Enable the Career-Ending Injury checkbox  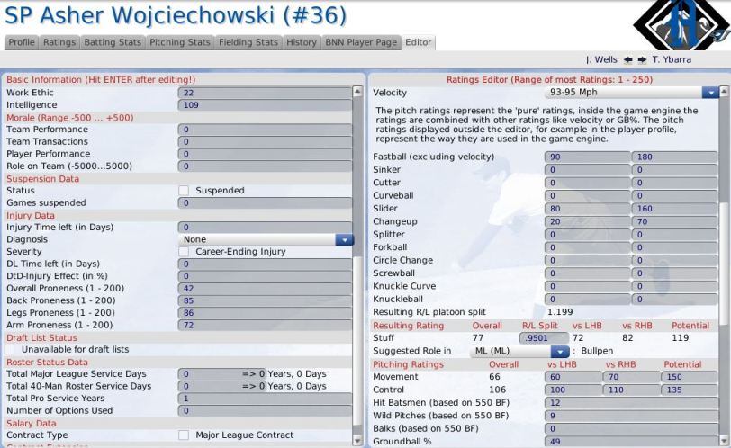click(x=184, y=252)
